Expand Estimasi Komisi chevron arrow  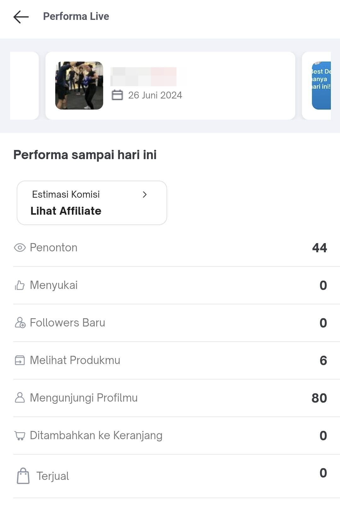coord(145,194)
